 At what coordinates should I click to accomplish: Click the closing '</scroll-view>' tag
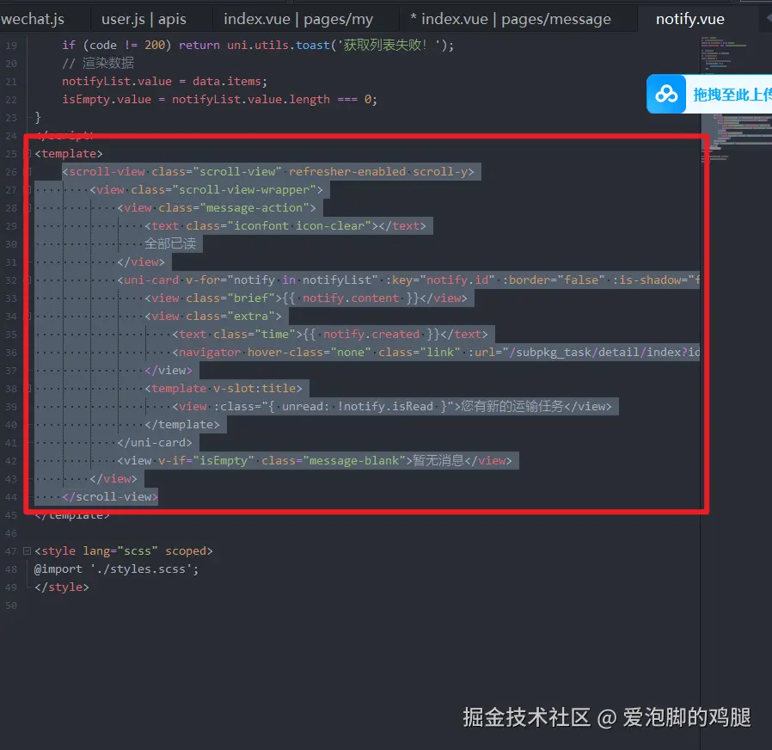click(110, 496)
